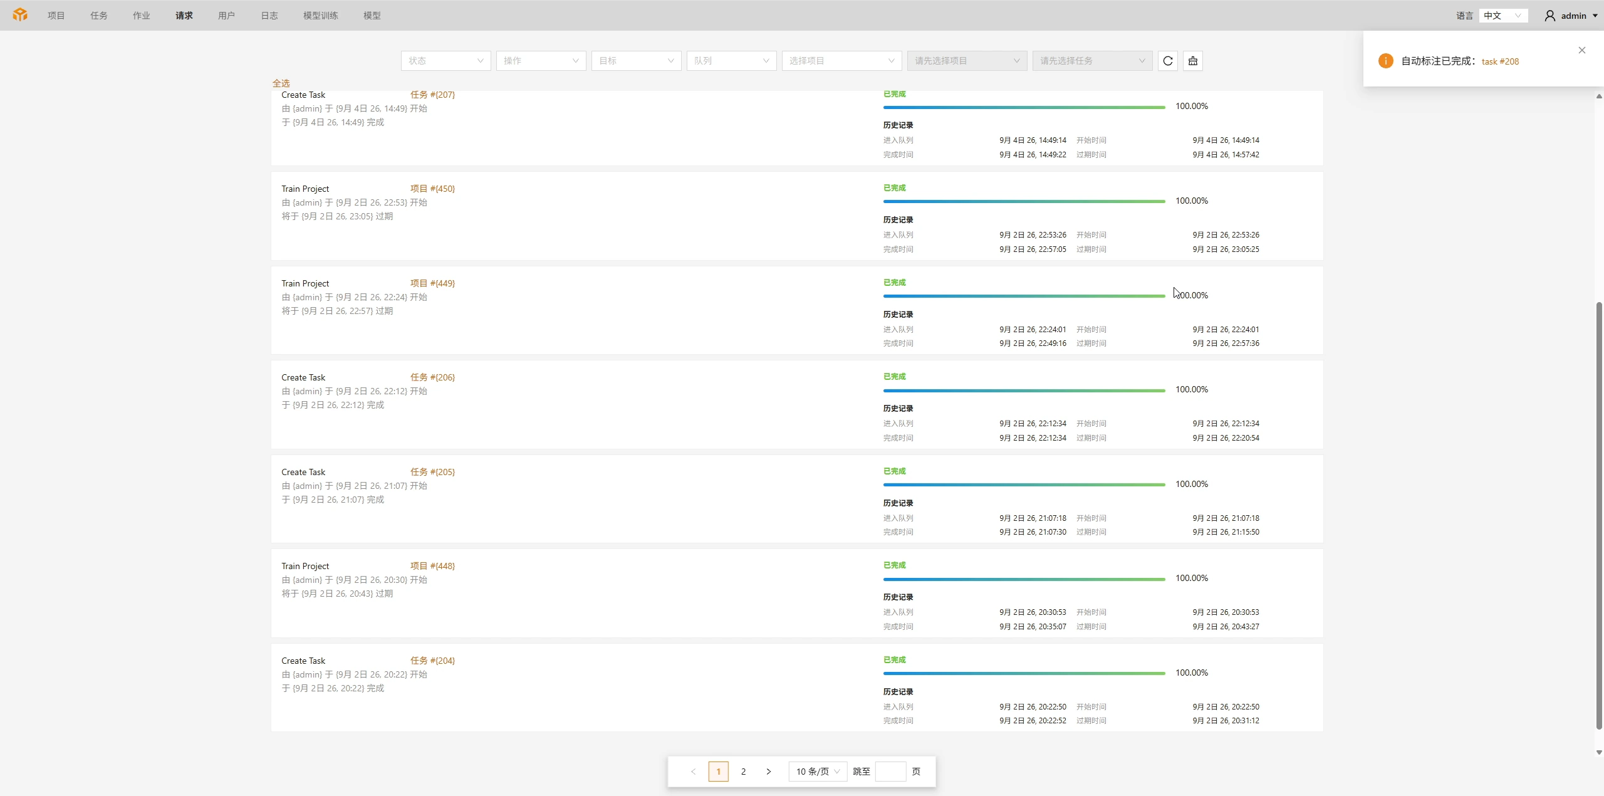Change language via 中文 dropdown
This screenshot has width=1604, height=796.
point(1503,16)
